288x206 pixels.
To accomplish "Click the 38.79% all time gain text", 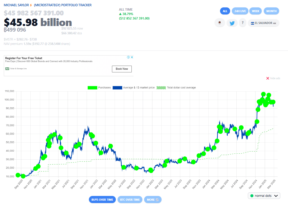I will tap(126, 14).
